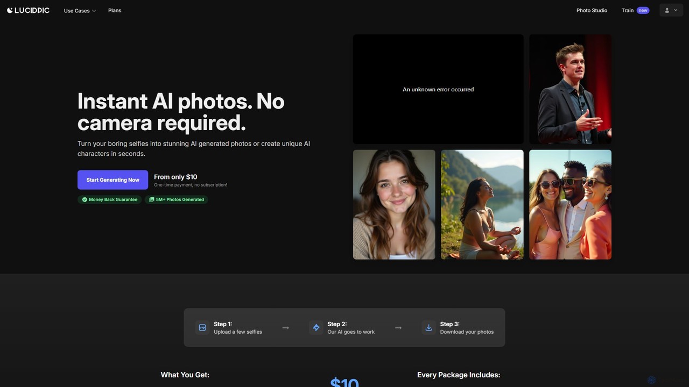Image resolution: width=689 pixels, height=387 pixels.
Task: Click the photos icon in 5M+ badge
Action: click(152, 199)
